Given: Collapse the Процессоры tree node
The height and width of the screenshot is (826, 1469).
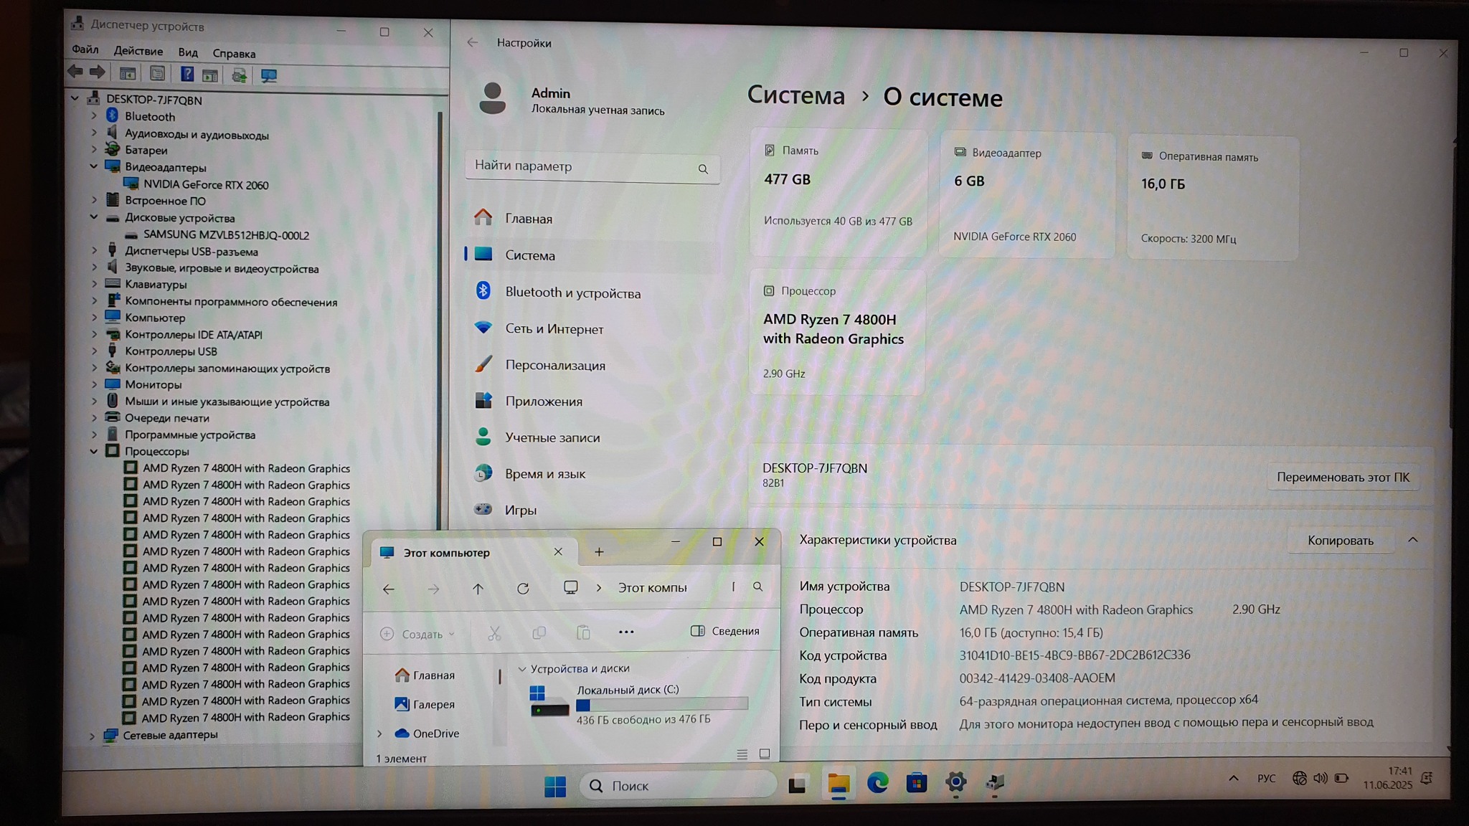Looking at the screenshot, I should point(94,452).
